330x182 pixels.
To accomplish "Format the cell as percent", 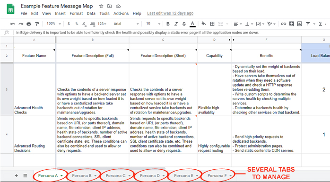I will tap(77, 24).
